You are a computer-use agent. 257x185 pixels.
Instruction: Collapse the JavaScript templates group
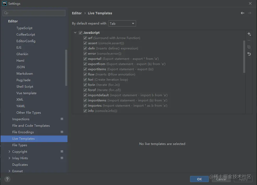tap(75, 33)
